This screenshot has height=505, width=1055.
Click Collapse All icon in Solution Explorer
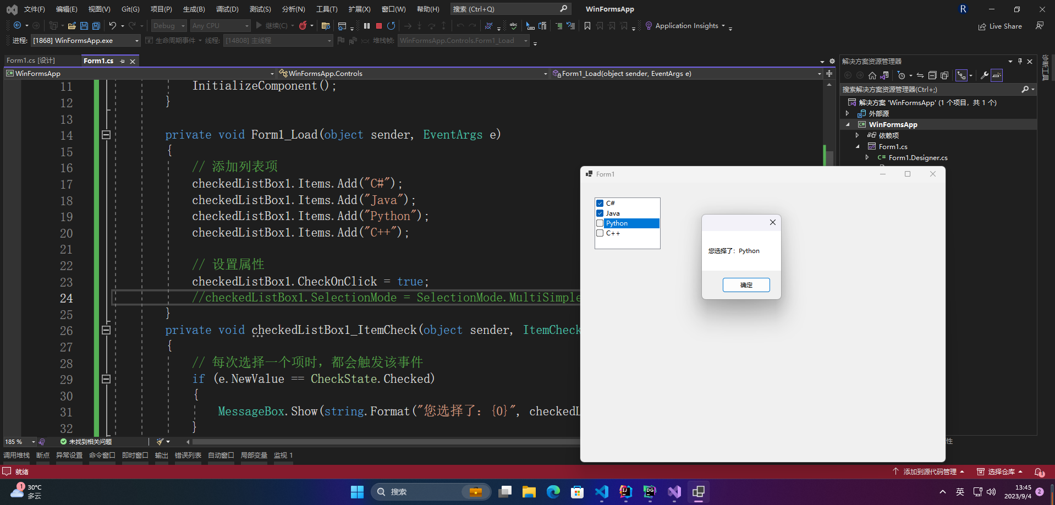pos(932,75)
